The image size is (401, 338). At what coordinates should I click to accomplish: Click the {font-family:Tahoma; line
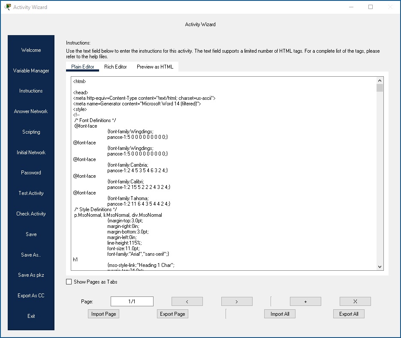[x=128, y=198]
